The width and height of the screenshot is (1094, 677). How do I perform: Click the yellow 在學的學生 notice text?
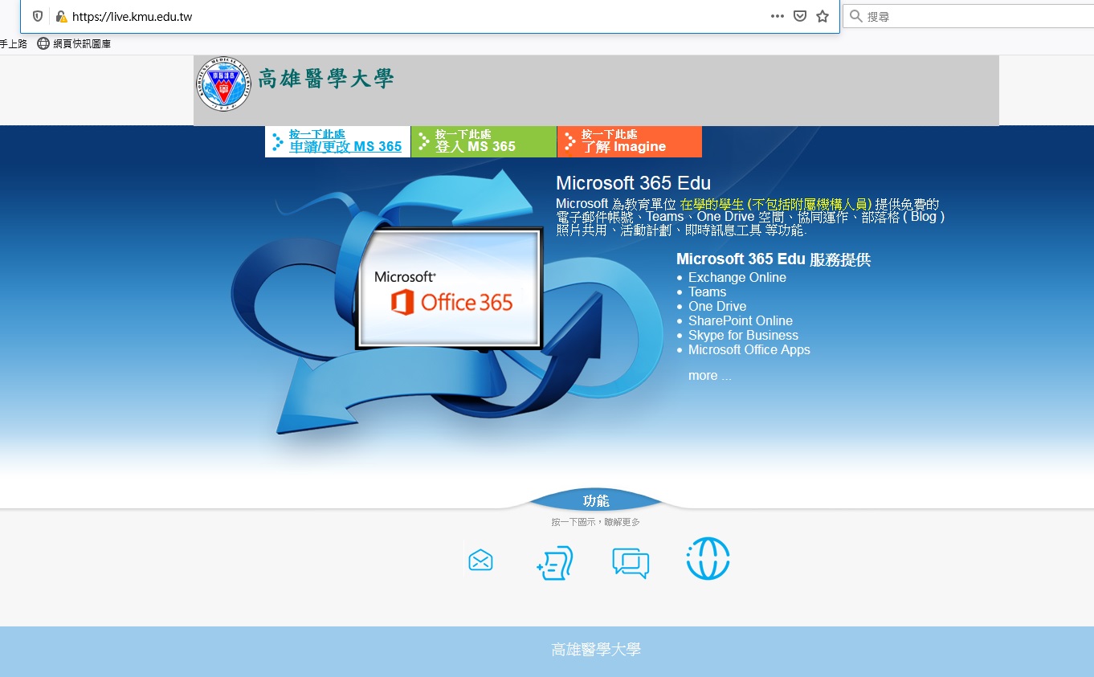tap(776, 204)
